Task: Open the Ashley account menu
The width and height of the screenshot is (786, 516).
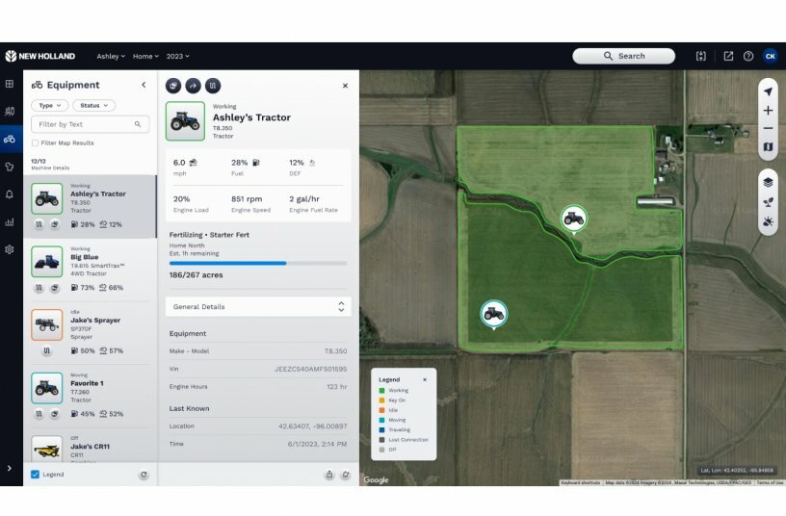Action: [111, 56]
